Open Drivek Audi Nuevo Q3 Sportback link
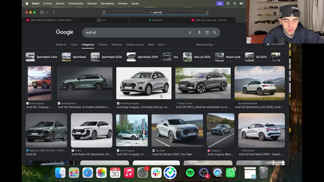324x182 pixels. point(91,154)
